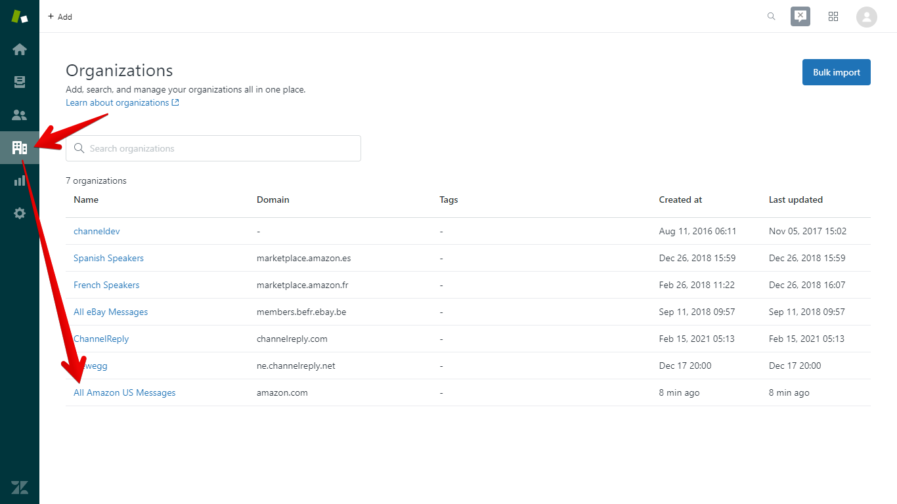The image size is (897, 504).
Task: Click the Tags column header
Action: click(448, 199)
